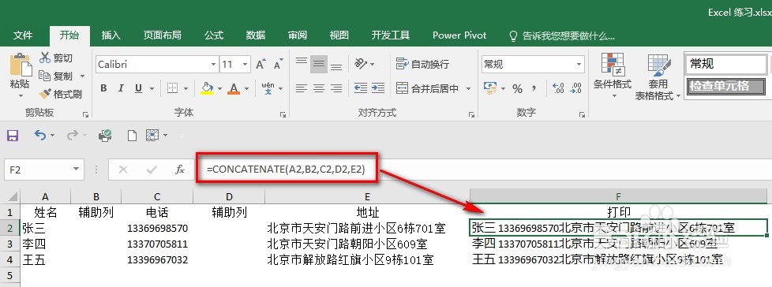This screenshot has height=287, width=772.
Task: Open the 常规 number format dropdown
Action: [579, 65]
